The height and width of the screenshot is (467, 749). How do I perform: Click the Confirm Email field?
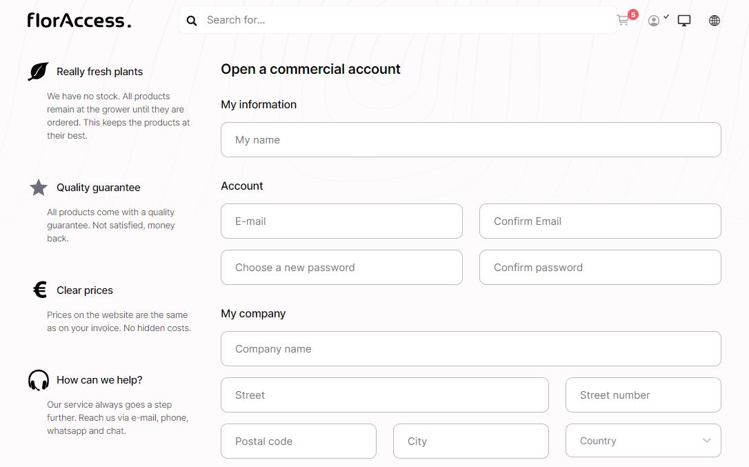[x=600, y=221]
